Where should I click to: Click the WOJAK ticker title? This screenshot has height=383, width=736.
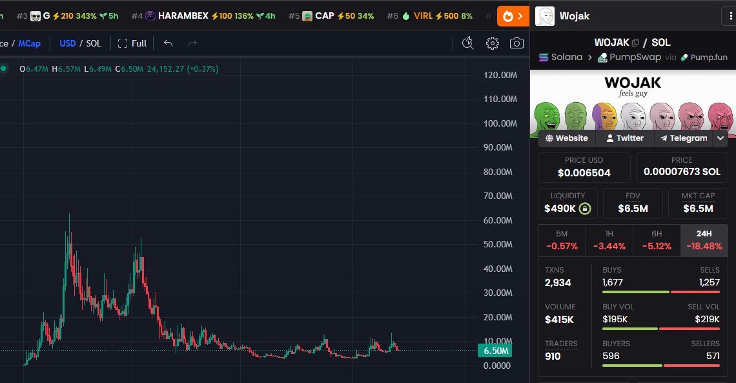click(611, 43)
